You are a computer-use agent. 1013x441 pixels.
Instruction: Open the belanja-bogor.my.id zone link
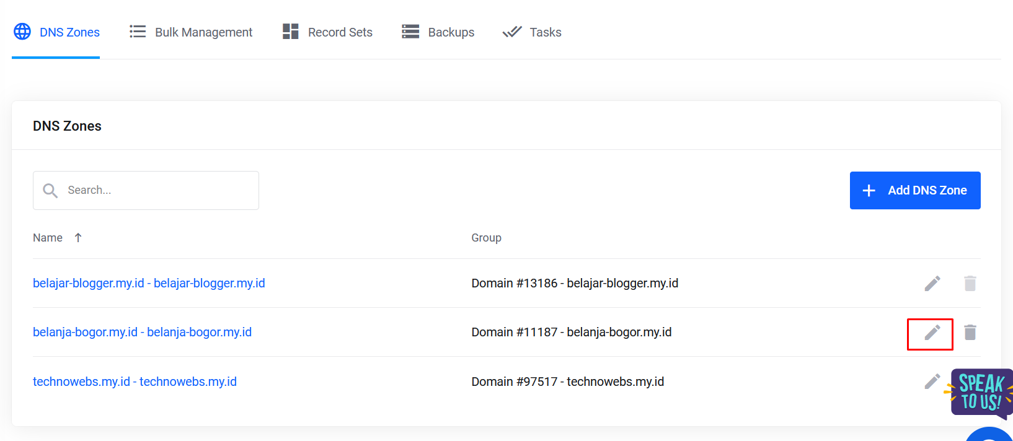(x=142, y=332)
